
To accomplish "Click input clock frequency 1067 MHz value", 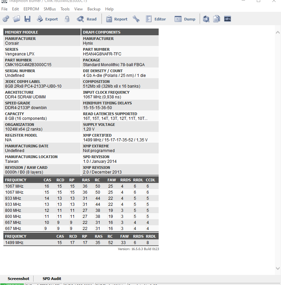I will click(102, 97).
